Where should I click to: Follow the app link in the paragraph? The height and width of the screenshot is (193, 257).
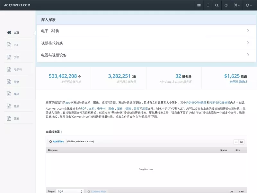click(x=68, y=103)
